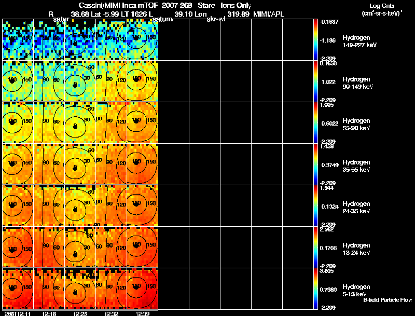The width and height of the screenshot is (415, 316).
Task: Select the Hydrogen 90-149 keV color scale
Action: (x=317, y=81)
